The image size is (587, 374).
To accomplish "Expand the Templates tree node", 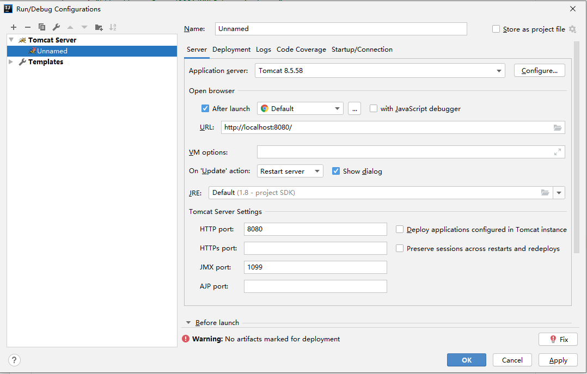I will tap(11, 62).
